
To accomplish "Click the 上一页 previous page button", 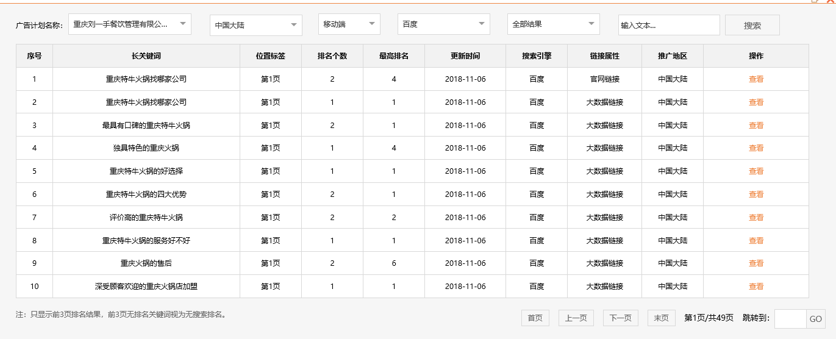I will click(576, 318).
